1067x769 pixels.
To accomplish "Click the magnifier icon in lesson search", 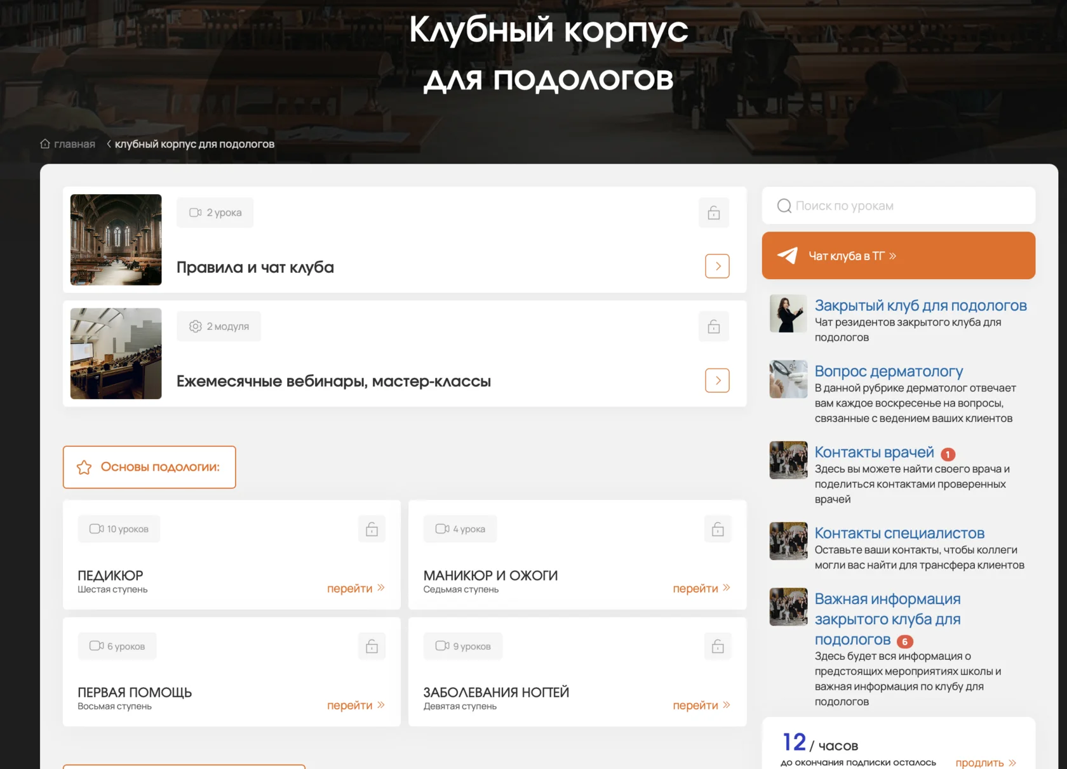I will click(x=784, y=206).
